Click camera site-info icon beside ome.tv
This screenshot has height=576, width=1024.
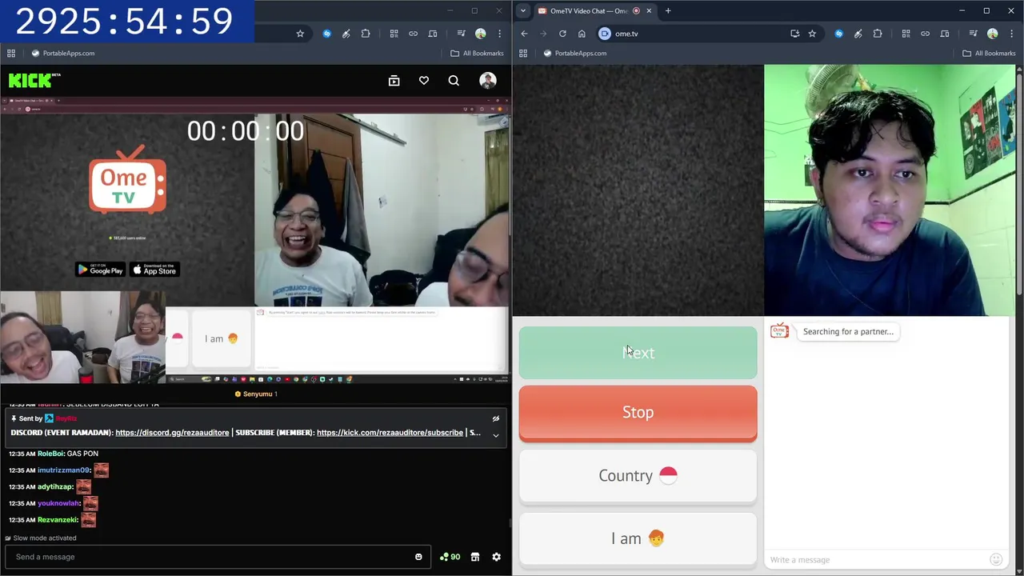605,34
